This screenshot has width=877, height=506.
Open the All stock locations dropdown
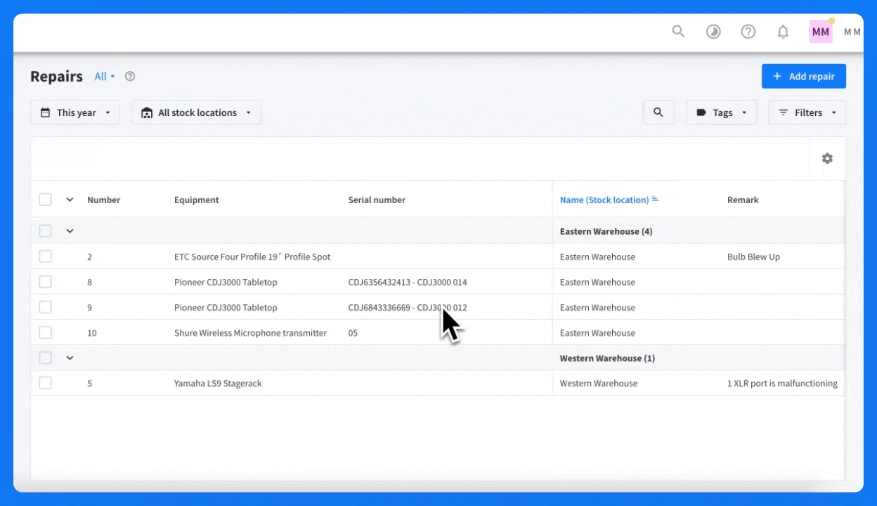196,112
